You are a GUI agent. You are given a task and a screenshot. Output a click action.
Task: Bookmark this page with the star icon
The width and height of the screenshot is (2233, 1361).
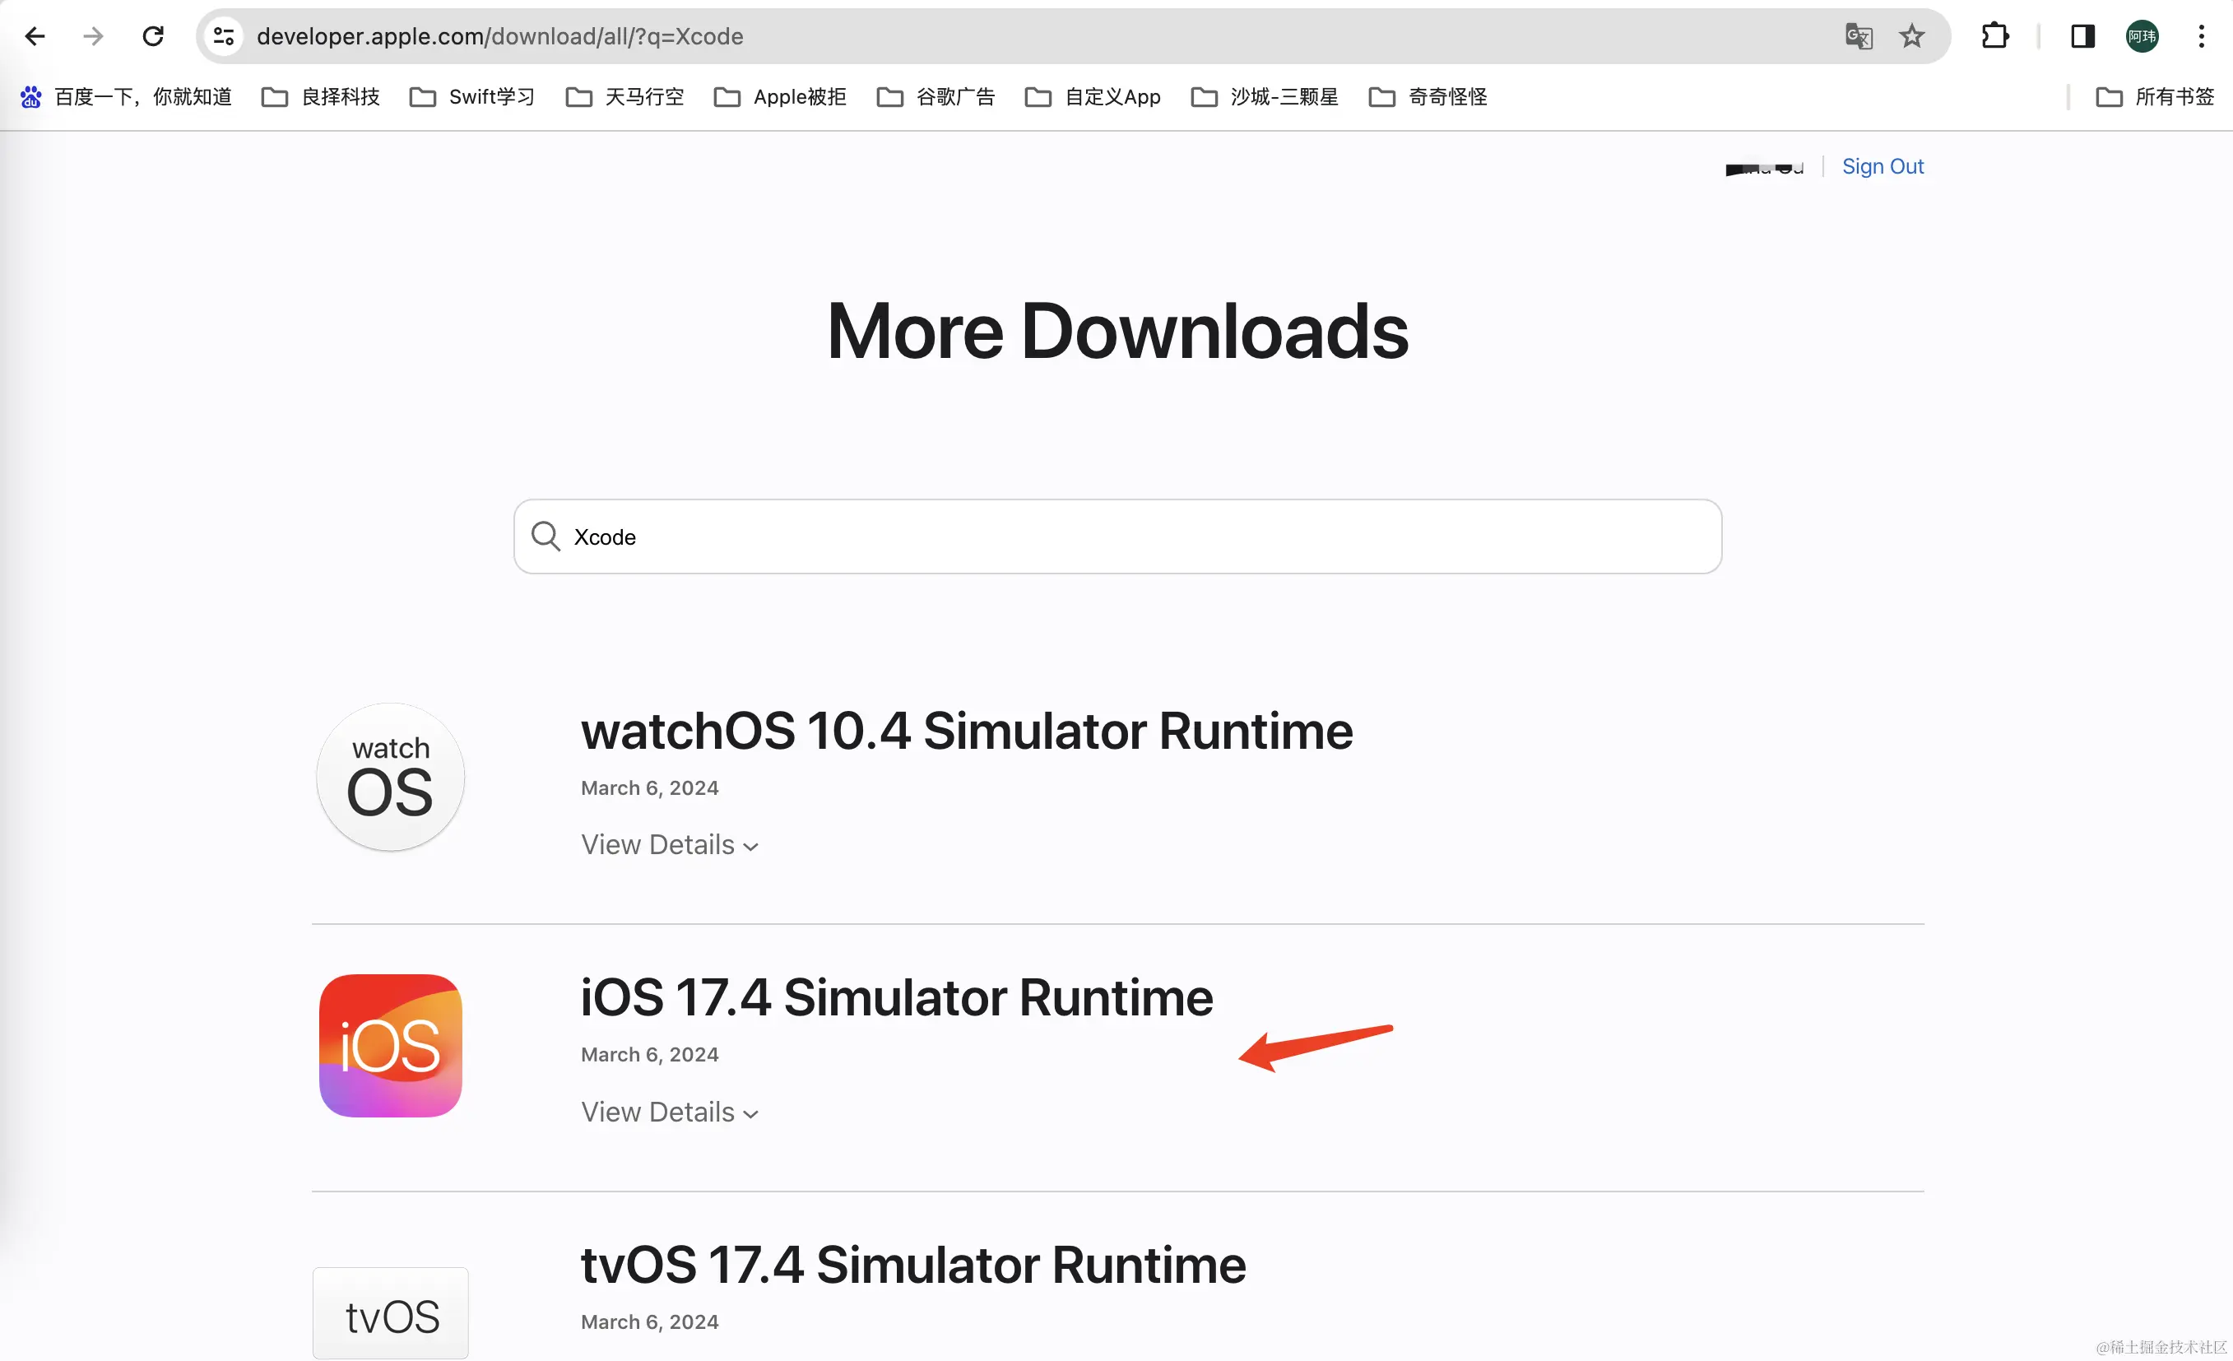pos(1912,36)
